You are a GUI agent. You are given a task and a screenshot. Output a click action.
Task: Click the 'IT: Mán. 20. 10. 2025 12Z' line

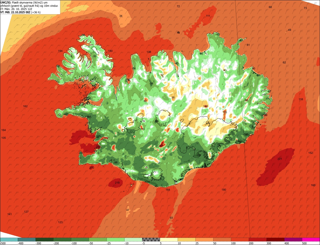point(16,9)
